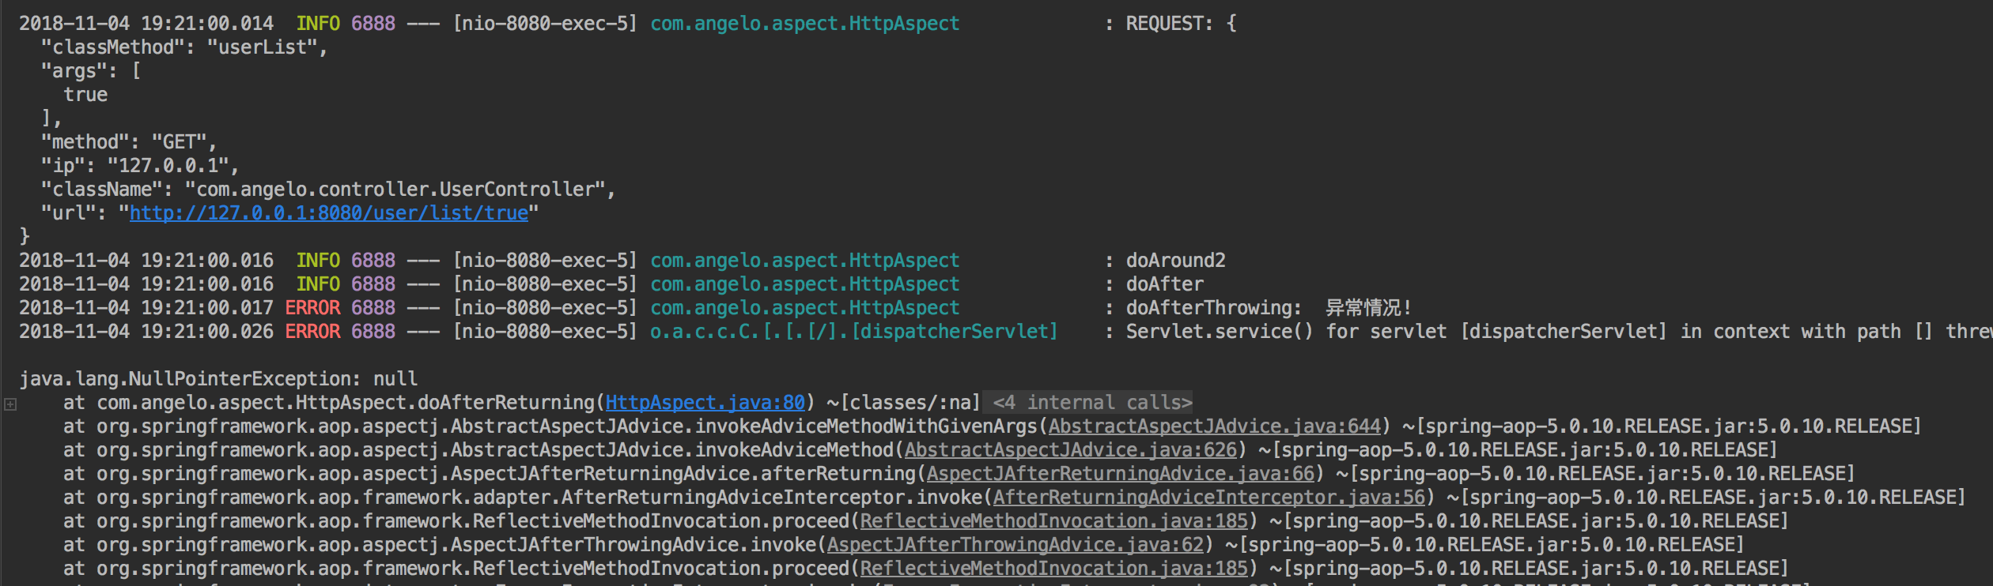Click the last ReflectiveMethodInvocation.java:185 link in the trace
Image resolution: width=1993 pixels, height=586 pixels.
pos(1053,569)
